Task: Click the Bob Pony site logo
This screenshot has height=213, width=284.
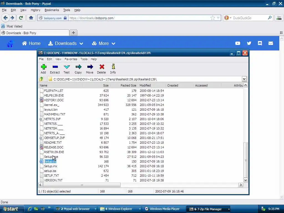Action: (x=10, y=44)
